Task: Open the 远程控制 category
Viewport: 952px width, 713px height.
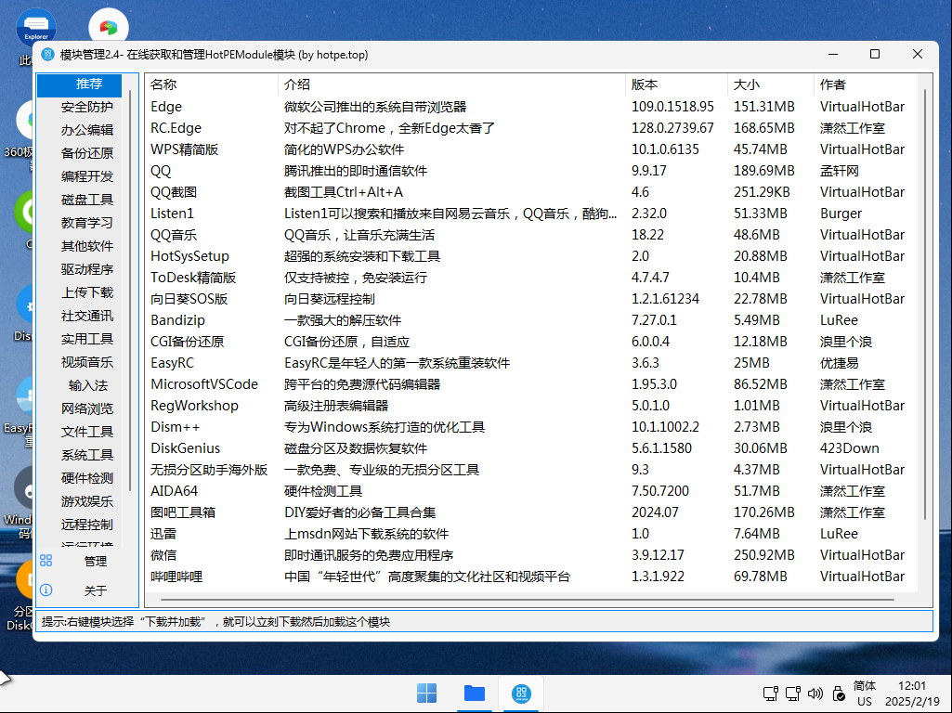Action: pyautogui.click(x=80, y=525)
